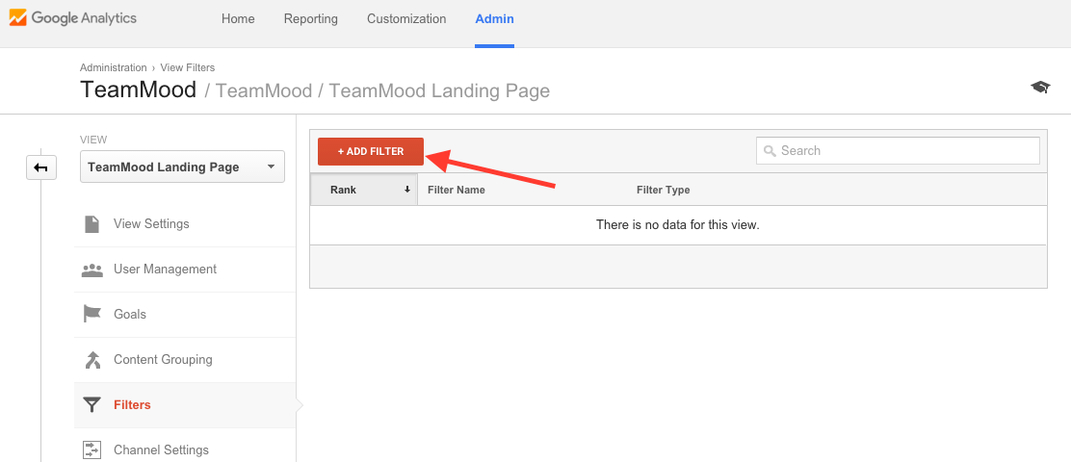Viewport: 1071px width, 462px height.
Task: Click the back arrow button in sidebar
Action: (41, 167)
